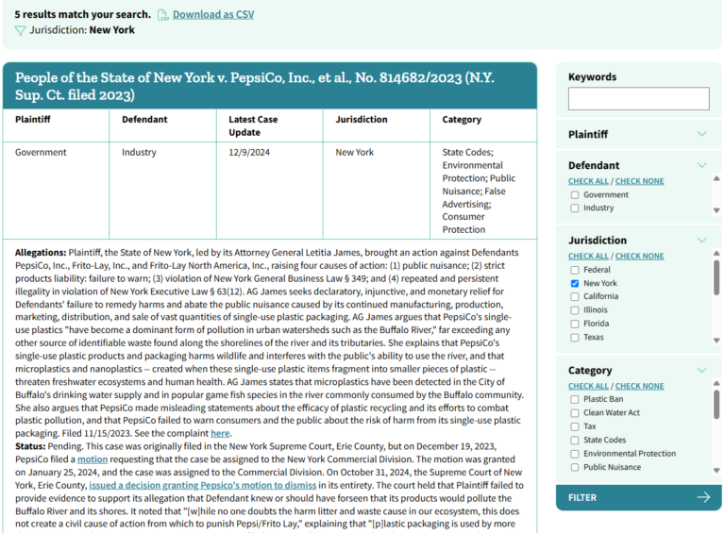
Task: Click CHECK NONE under Defendant
Action: pos(639,181)
